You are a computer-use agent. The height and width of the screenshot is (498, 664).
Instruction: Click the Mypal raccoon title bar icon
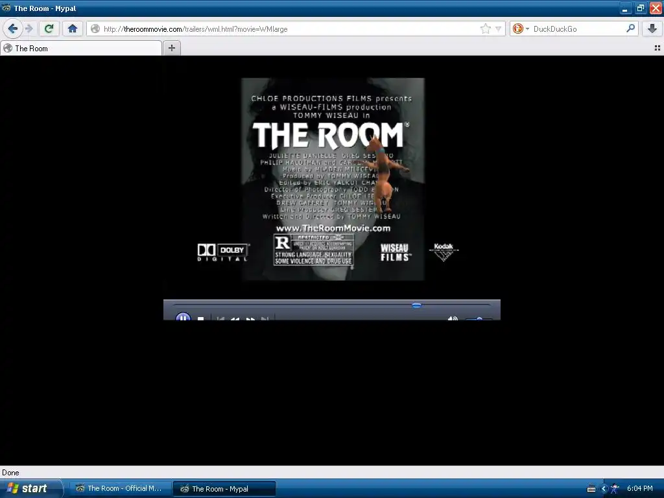6,8
